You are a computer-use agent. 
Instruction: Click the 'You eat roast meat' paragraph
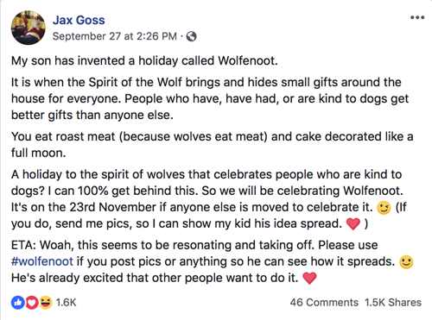213,145
